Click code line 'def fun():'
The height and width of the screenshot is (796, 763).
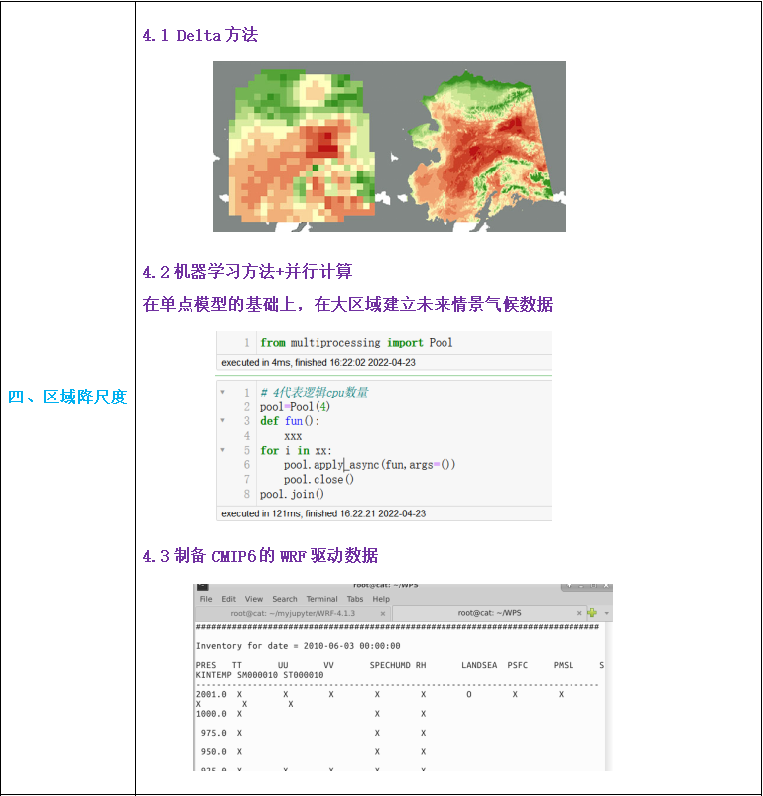pyautogui.click(x=290, y=421)
